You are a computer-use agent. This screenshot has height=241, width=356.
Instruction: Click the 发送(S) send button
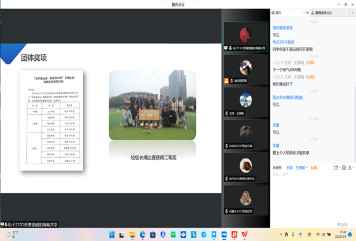[342, 225]
